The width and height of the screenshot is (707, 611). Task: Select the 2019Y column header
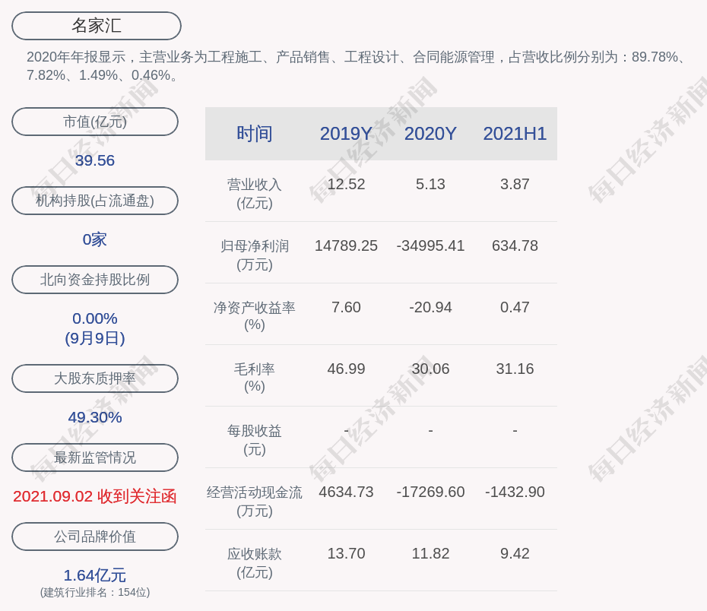coord(346,134)
